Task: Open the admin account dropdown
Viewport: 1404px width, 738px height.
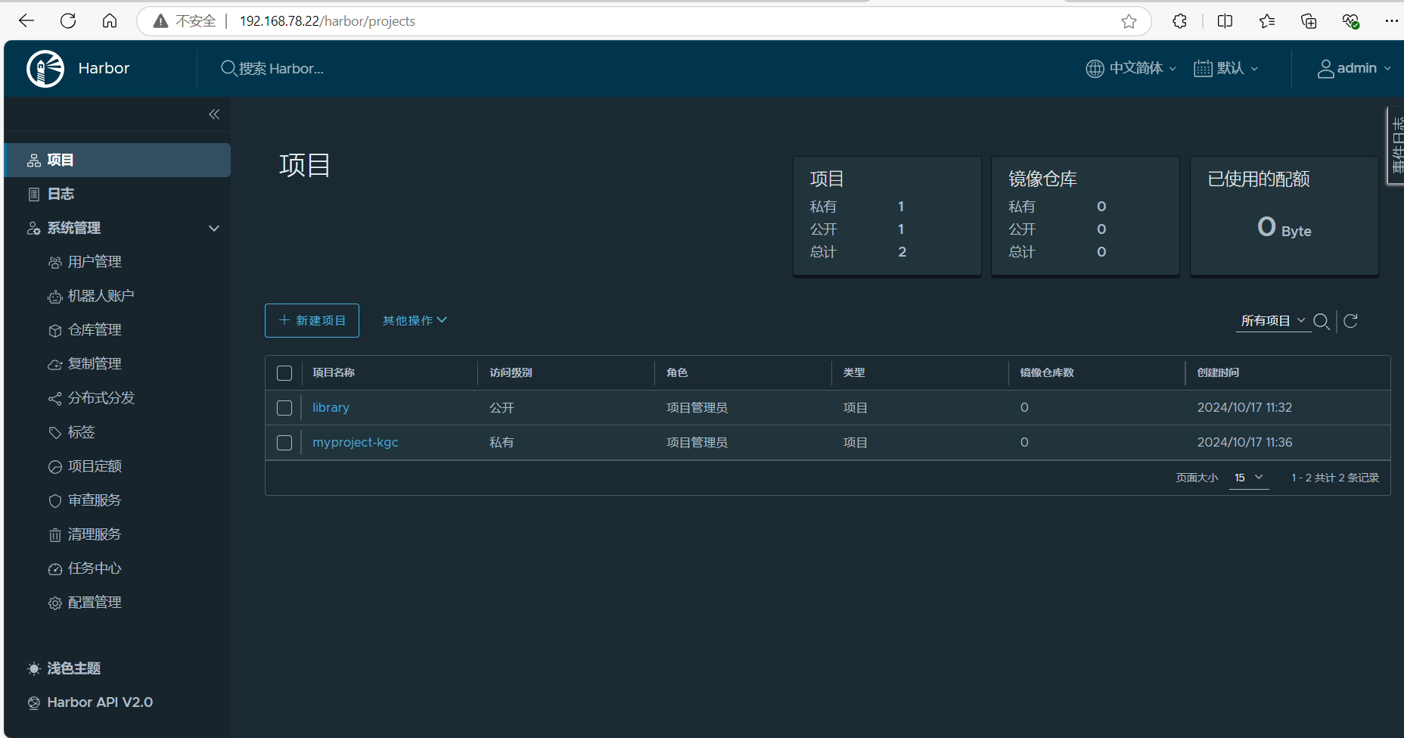Action: [1354, 69]
